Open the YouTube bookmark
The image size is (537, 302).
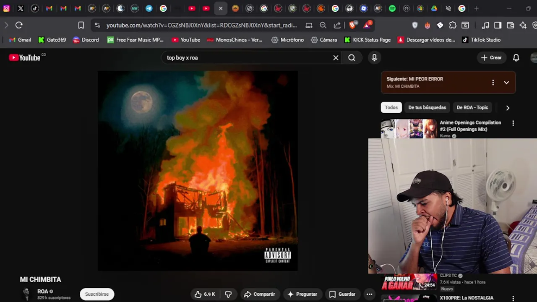coord(186,40)
